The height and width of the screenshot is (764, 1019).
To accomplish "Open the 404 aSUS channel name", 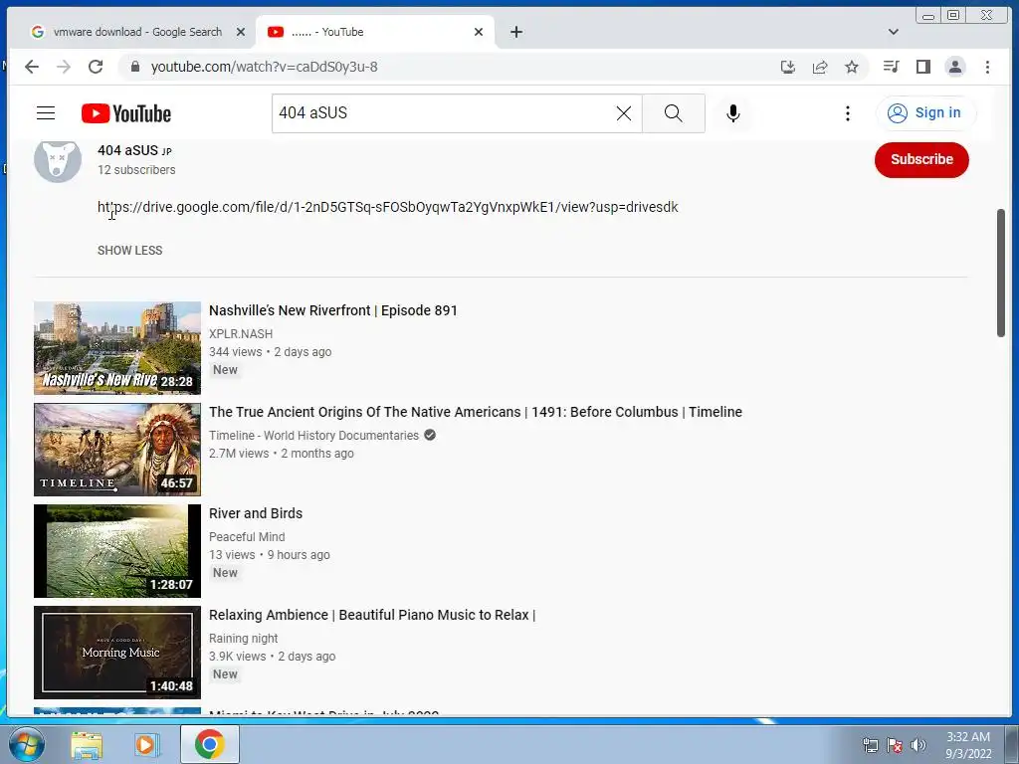I will 128,151.
